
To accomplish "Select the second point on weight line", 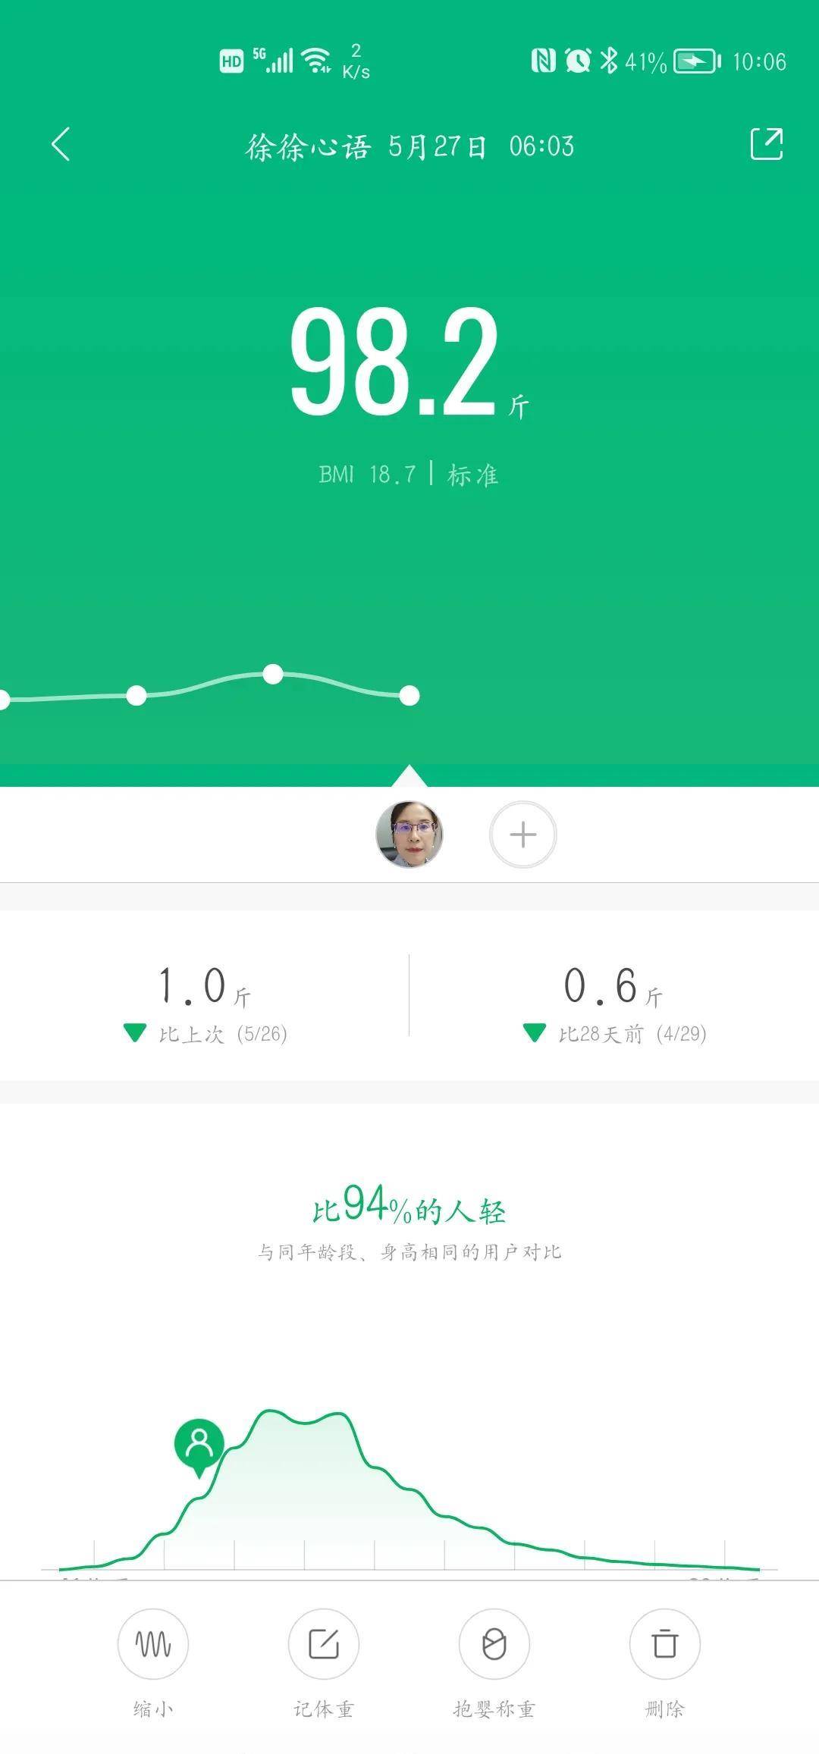I will tap(136, 695).
